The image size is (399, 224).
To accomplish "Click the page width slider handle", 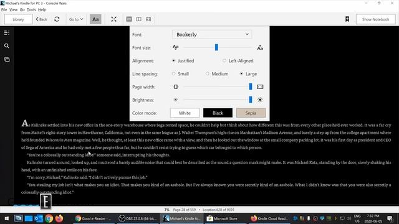I will [251, 86].
